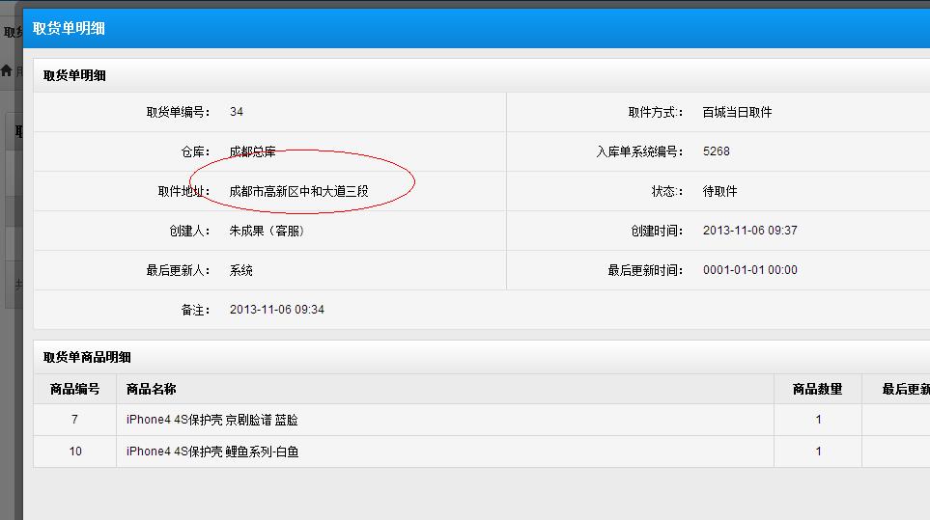The image size is (930, 520).
Task: Click the warehouse value 成都总库
Action: coord(252,151)
